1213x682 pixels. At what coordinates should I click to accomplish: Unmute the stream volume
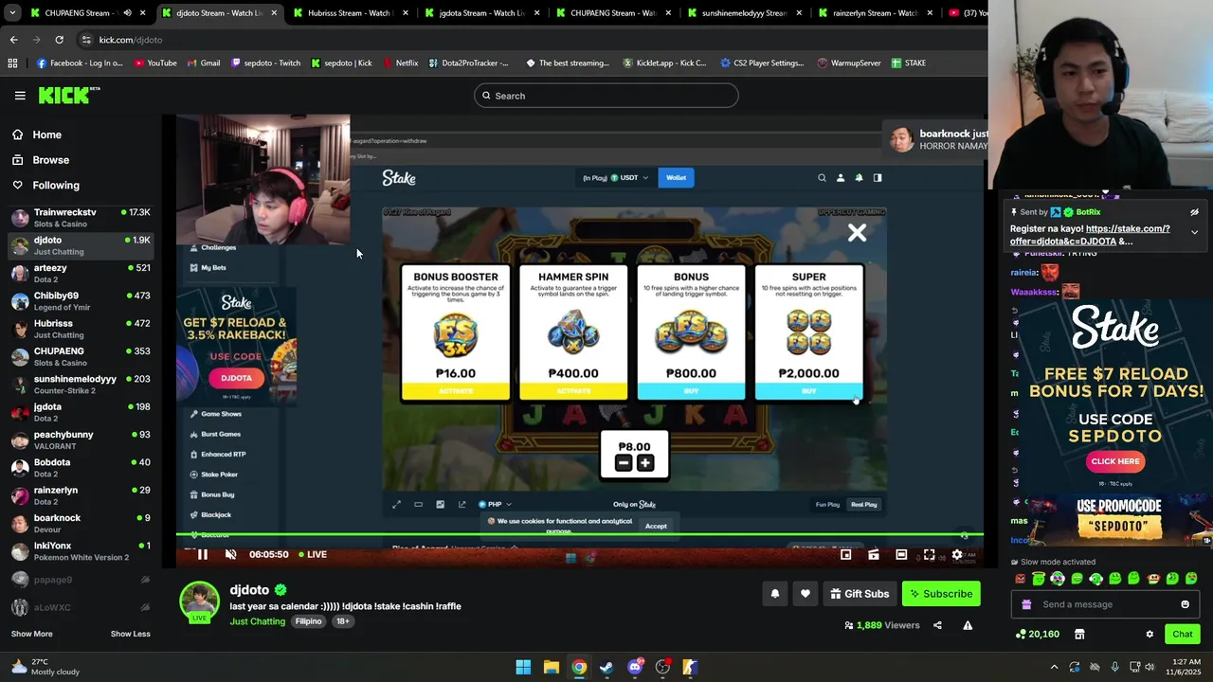(x=230, y=554)
